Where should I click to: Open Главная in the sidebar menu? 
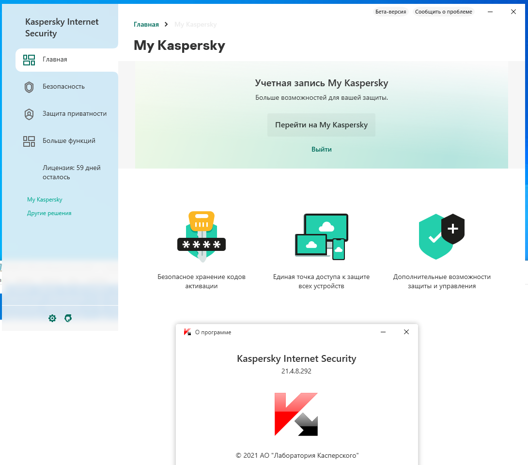67,60
